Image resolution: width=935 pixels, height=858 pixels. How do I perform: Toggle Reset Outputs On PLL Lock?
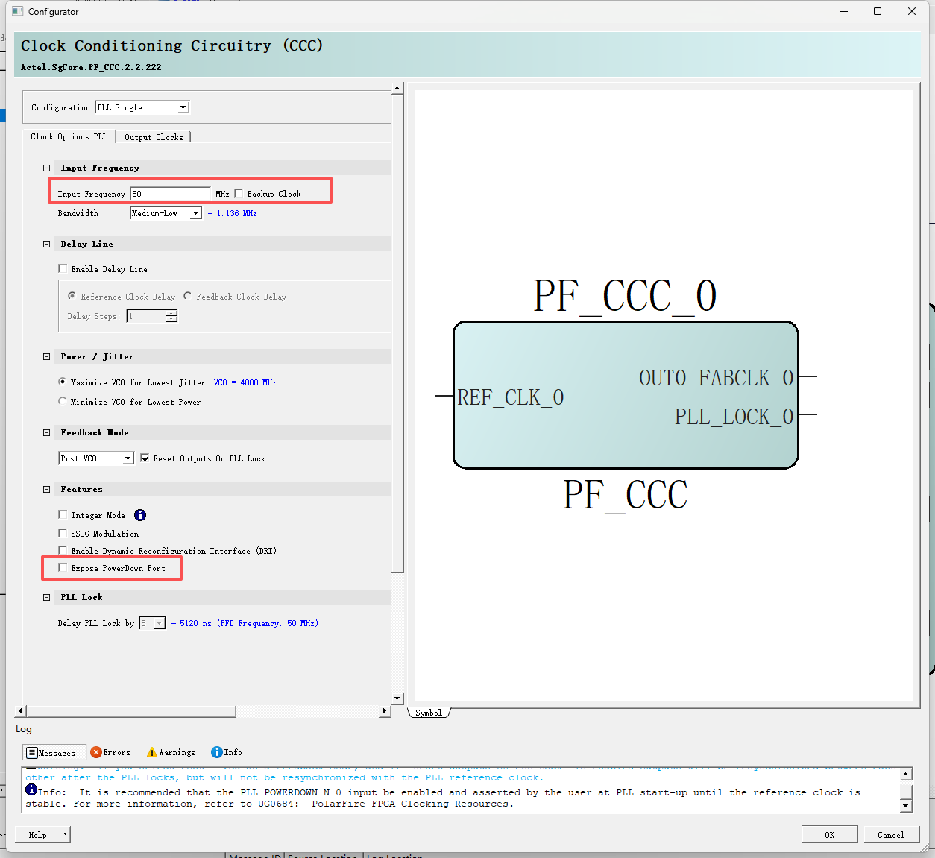tap(145, 458)
